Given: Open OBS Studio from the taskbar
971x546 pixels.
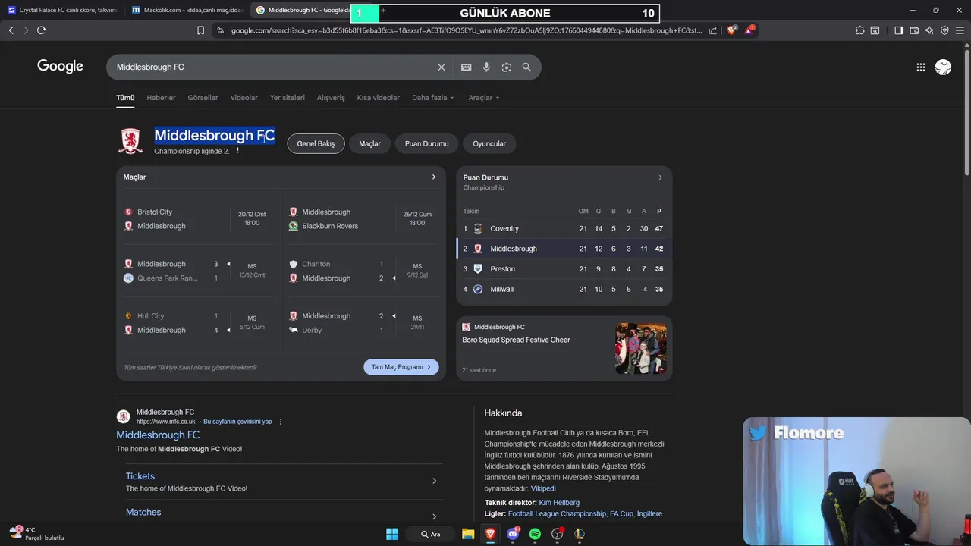Looking at the screenshot, I should point(558,534).
